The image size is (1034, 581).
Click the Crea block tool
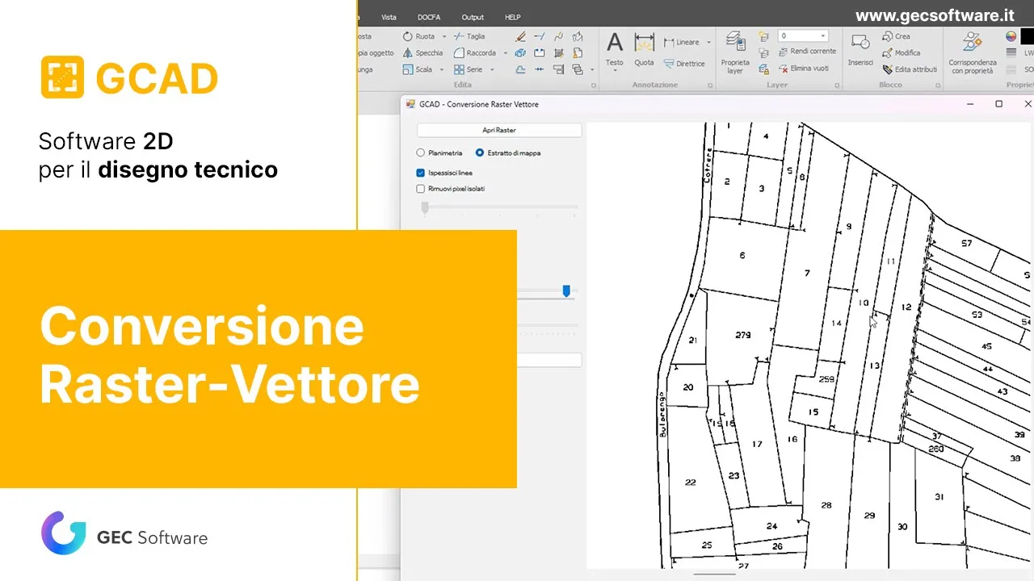(x=896, y=36)
